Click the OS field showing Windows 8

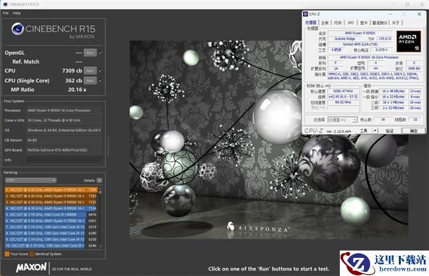64,130
